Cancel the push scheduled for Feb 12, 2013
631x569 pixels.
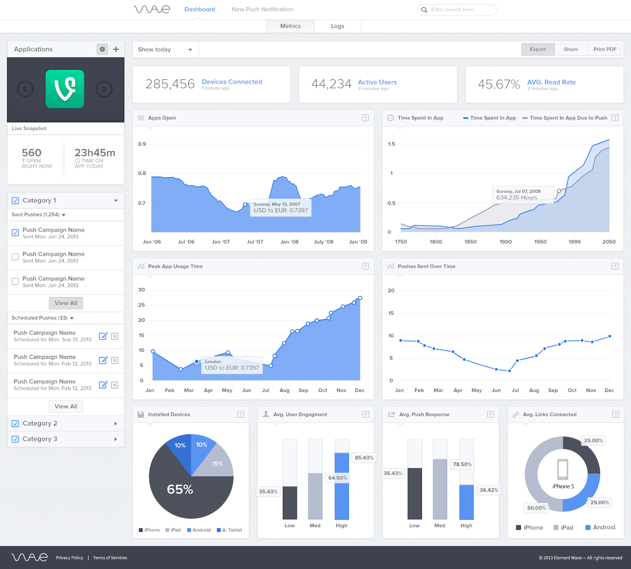pyautogui.click(x=114, y=361)
